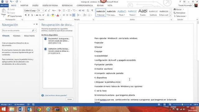Click the Windows Start button
The image size is (199, 112).
(x=3, y=109)
